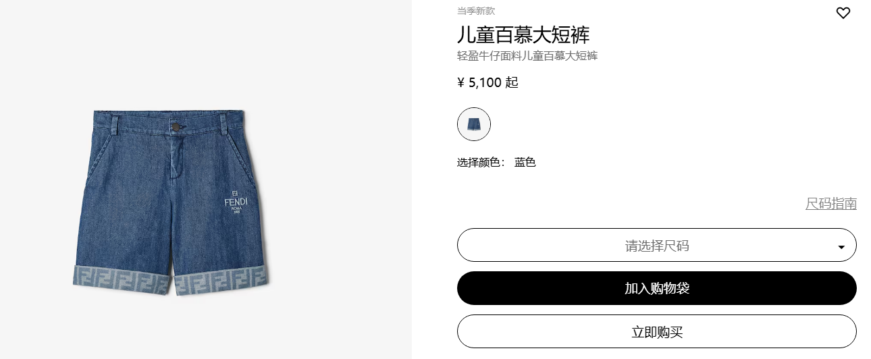Click the subtitle 轻盈牛仔面料儿童百慕大短裤
Image resolution: width=871 pixels, height=359 pixels.
[x=527, y=56]
